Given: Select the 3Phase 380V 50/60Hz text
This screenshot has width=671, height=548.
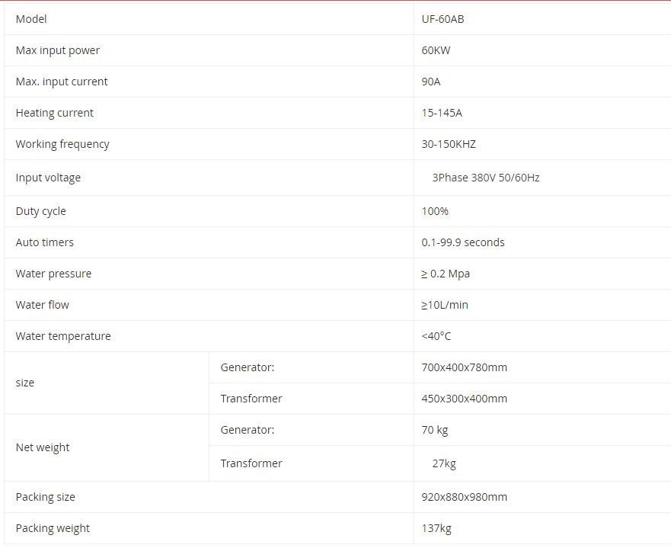Looking at the screenshot, I should tap(486, 178).
